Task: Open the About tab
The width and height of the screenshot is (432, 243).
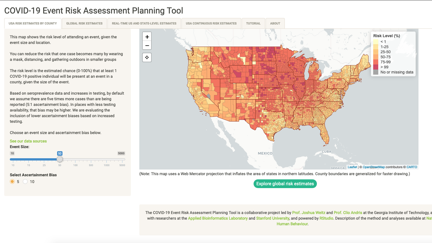Action: (275, 23)
